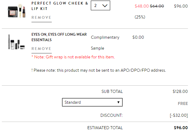This screenshot has width=191, height=131.
Task: Click the Complimentary Sample label
Action: tap(105, 43)
